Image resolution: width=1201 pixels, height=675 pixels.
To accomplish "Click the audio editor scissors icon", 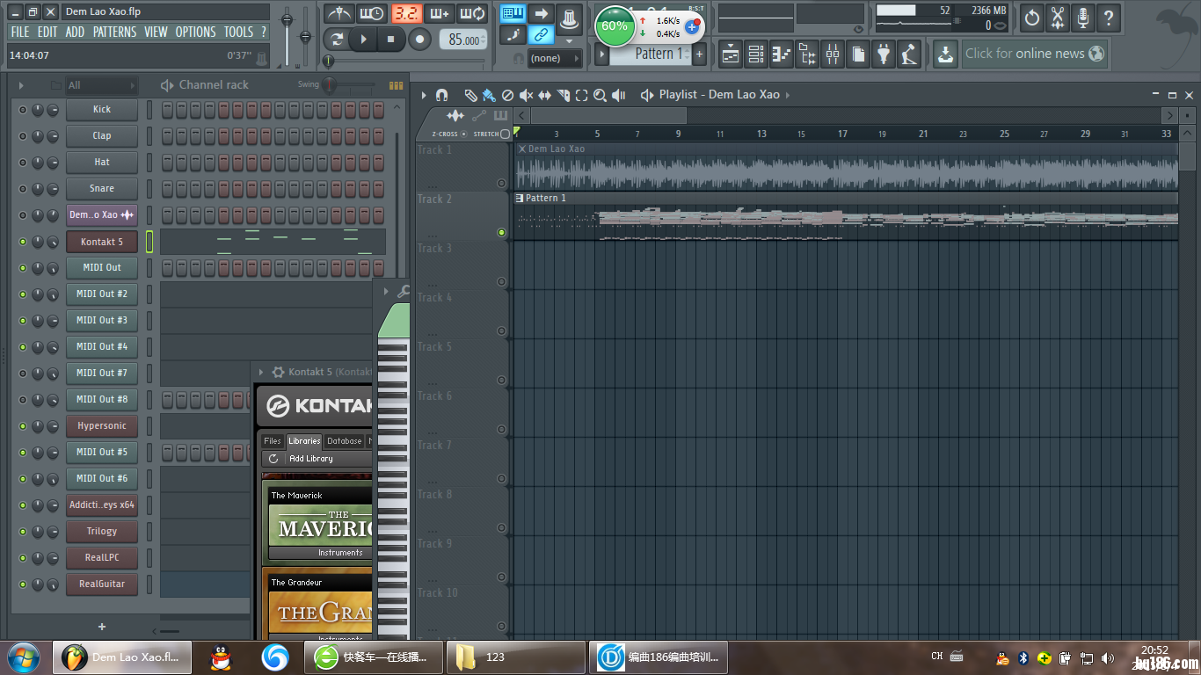I will (1058, 17).
